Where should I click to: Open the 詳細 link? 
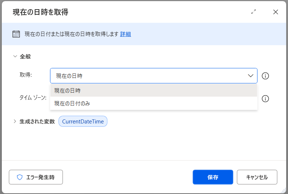[x=125, y=34]
